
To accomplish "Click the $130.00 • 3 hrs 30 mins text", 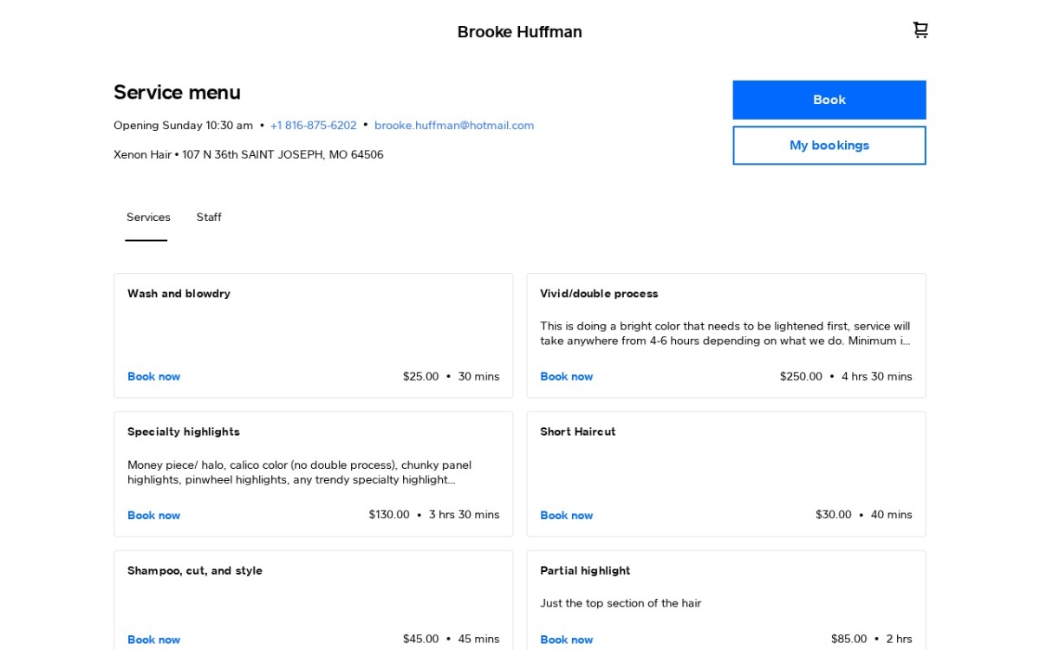I will click(x=434, y=515).
